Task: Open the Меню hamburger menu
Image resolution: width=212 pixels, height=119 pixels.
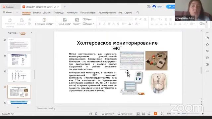Action: point(7,13)
